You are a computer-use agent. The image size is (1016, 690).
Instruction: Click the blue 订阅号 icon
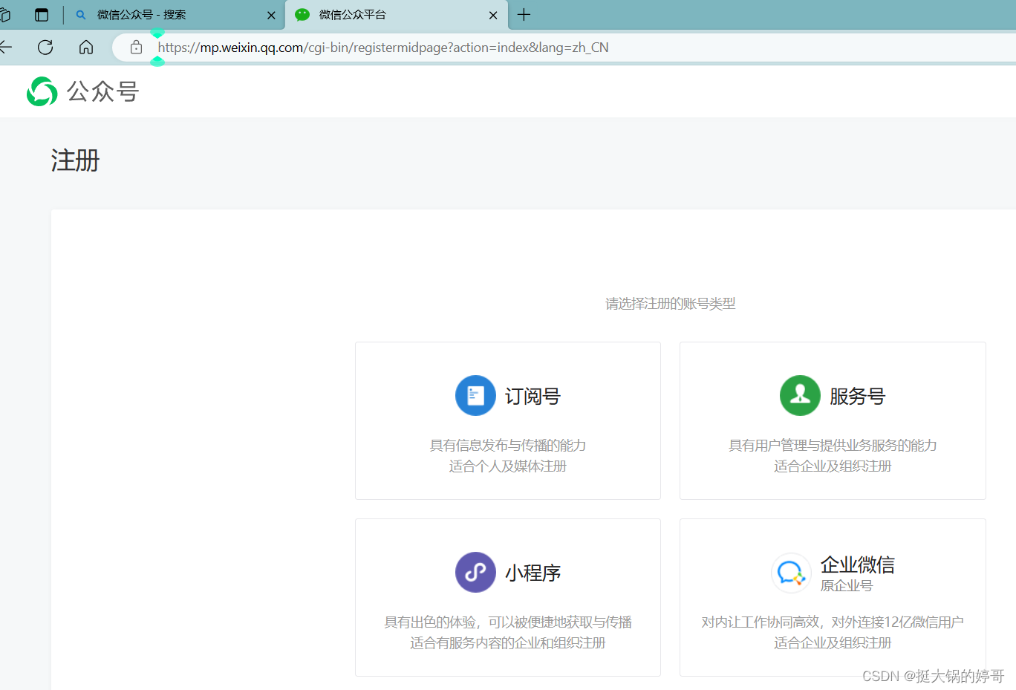coord(475,395)
